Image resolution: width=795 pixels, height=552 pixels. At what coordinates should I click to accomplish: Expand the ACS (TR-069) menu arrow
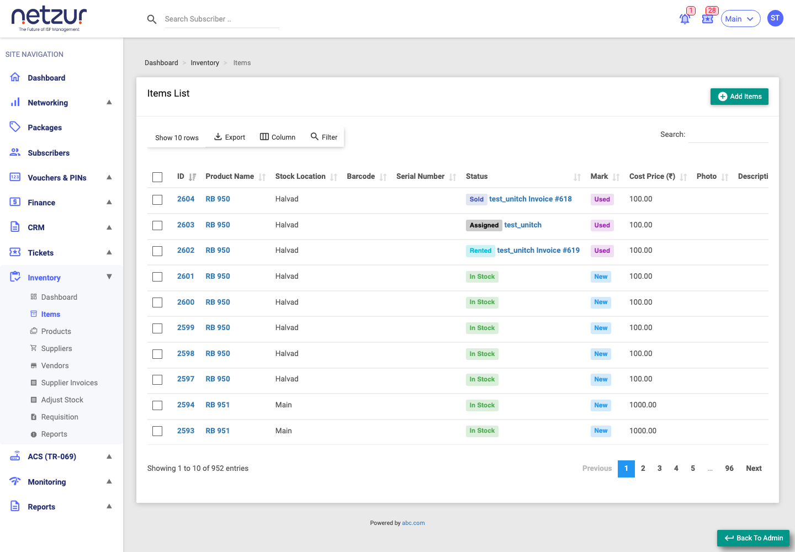point(109,457)
